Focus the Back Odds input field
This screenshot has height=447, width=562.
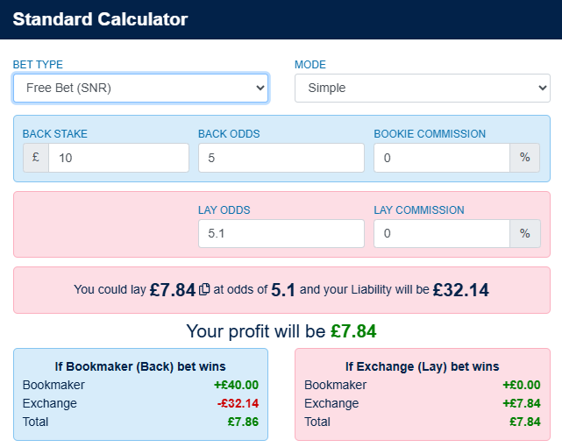[281, 158]
